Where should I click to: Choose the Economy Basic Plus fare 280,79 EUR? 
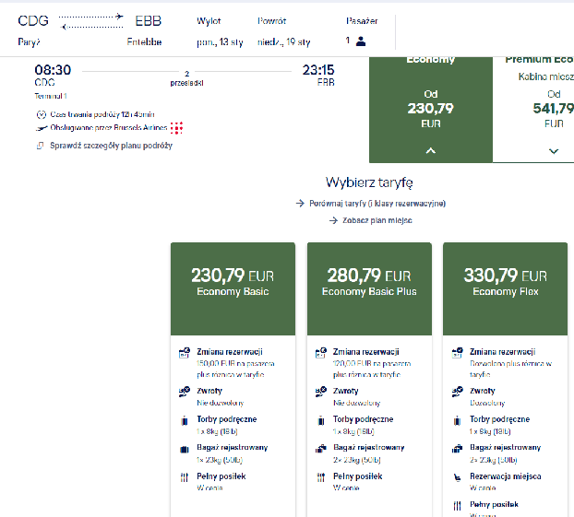click(x=369, y=288)
